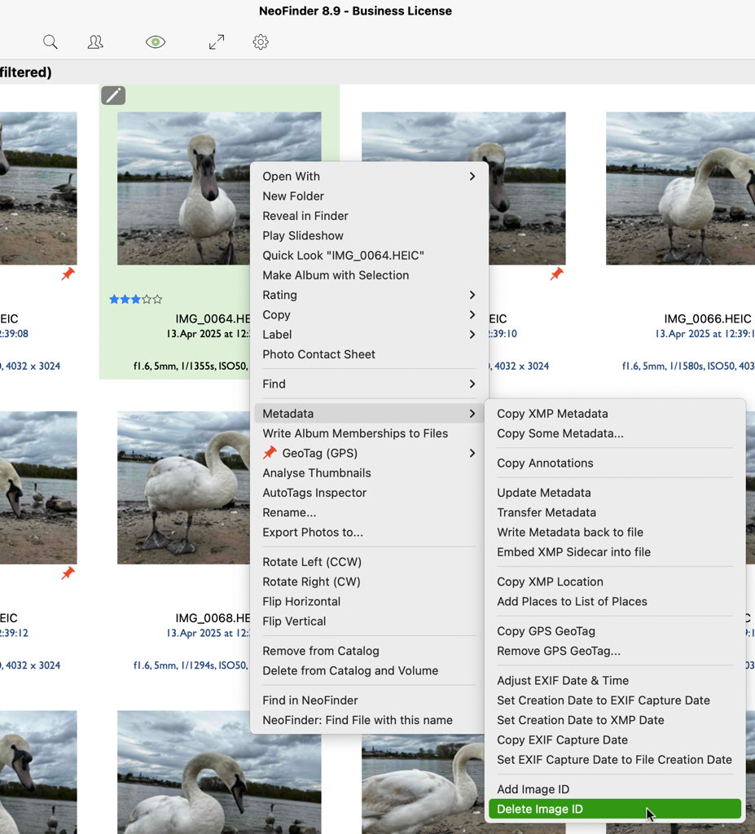The image size is (755, 834).
Task: Click Write Metadata back to file
Action: (x=570, y=532)
